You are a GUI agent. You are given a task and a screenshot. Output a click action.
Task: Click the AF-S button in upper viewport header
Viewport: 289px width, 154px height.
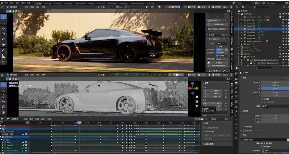pyautogui.click(x=192, y=7)
